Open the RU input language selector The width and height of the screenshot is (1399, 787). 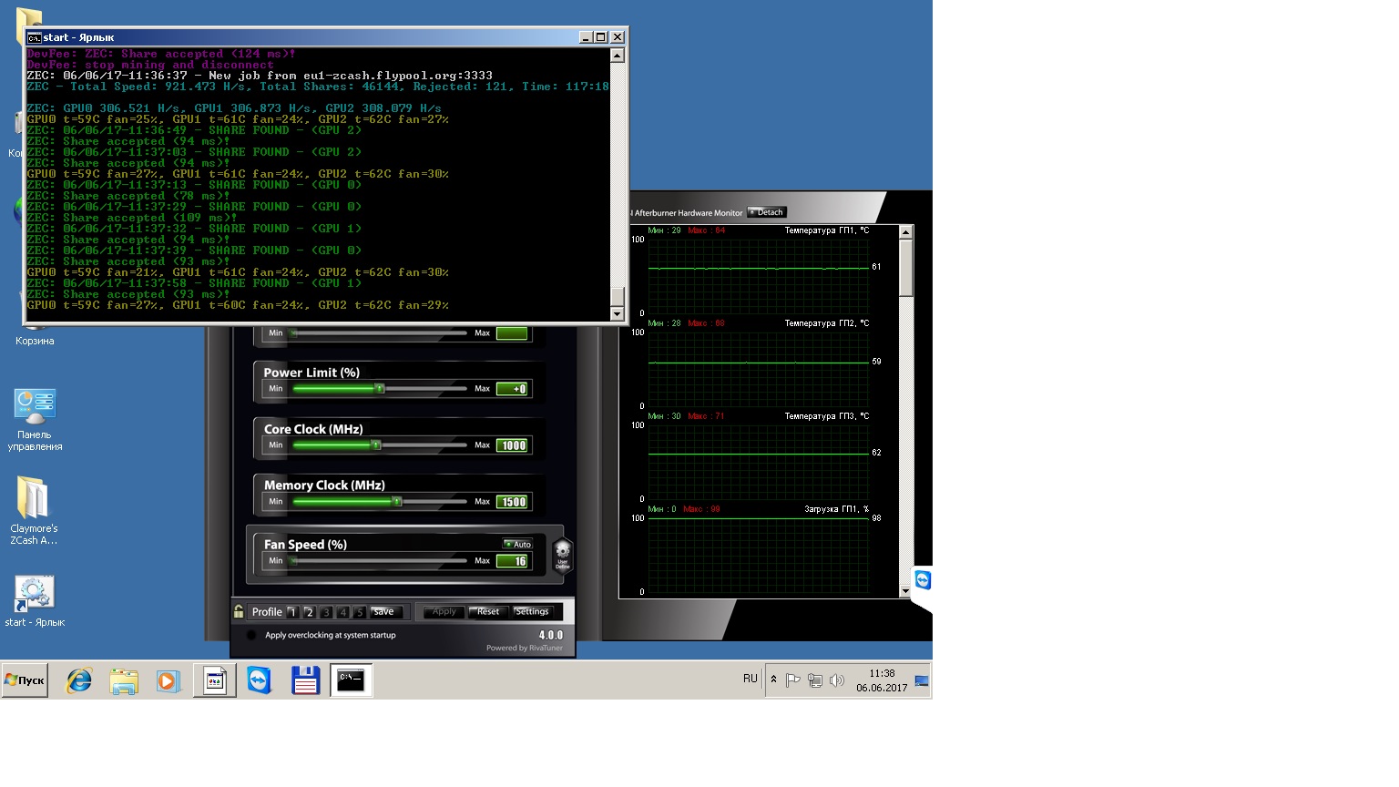click(x=750, y=680)
